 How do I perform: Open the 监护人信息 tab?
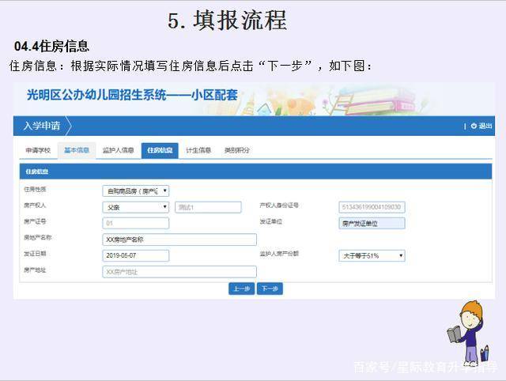click(118, 150)
